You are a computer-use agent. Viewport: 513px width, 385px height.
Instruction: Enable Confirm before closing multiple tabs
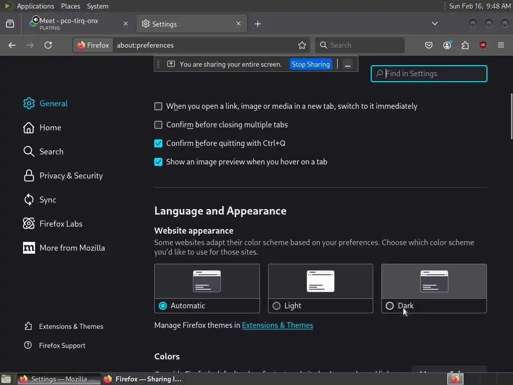[x=158, y=125]
